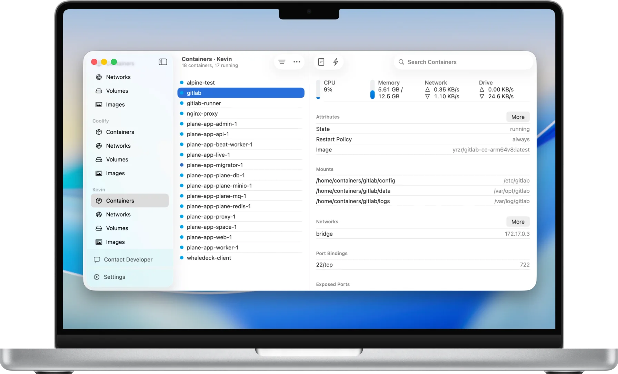Select the whaledeck-client container
The height and width of the screenshot is (374, 618).
209,258
